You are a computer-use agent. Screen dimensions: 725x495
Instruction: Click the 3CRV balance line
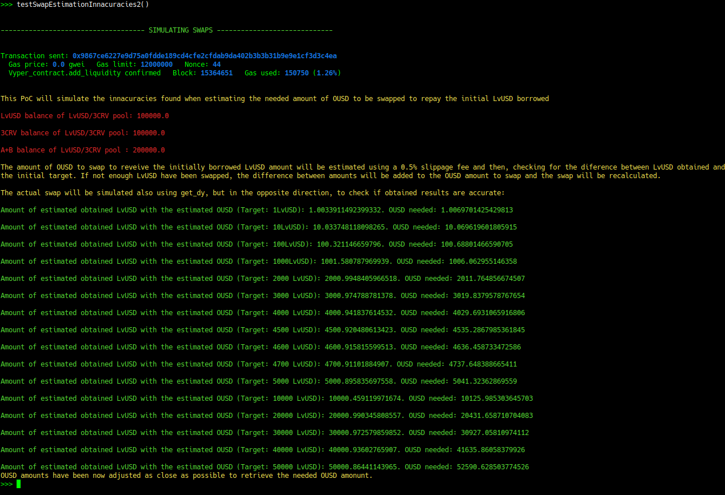pos(83,133)
